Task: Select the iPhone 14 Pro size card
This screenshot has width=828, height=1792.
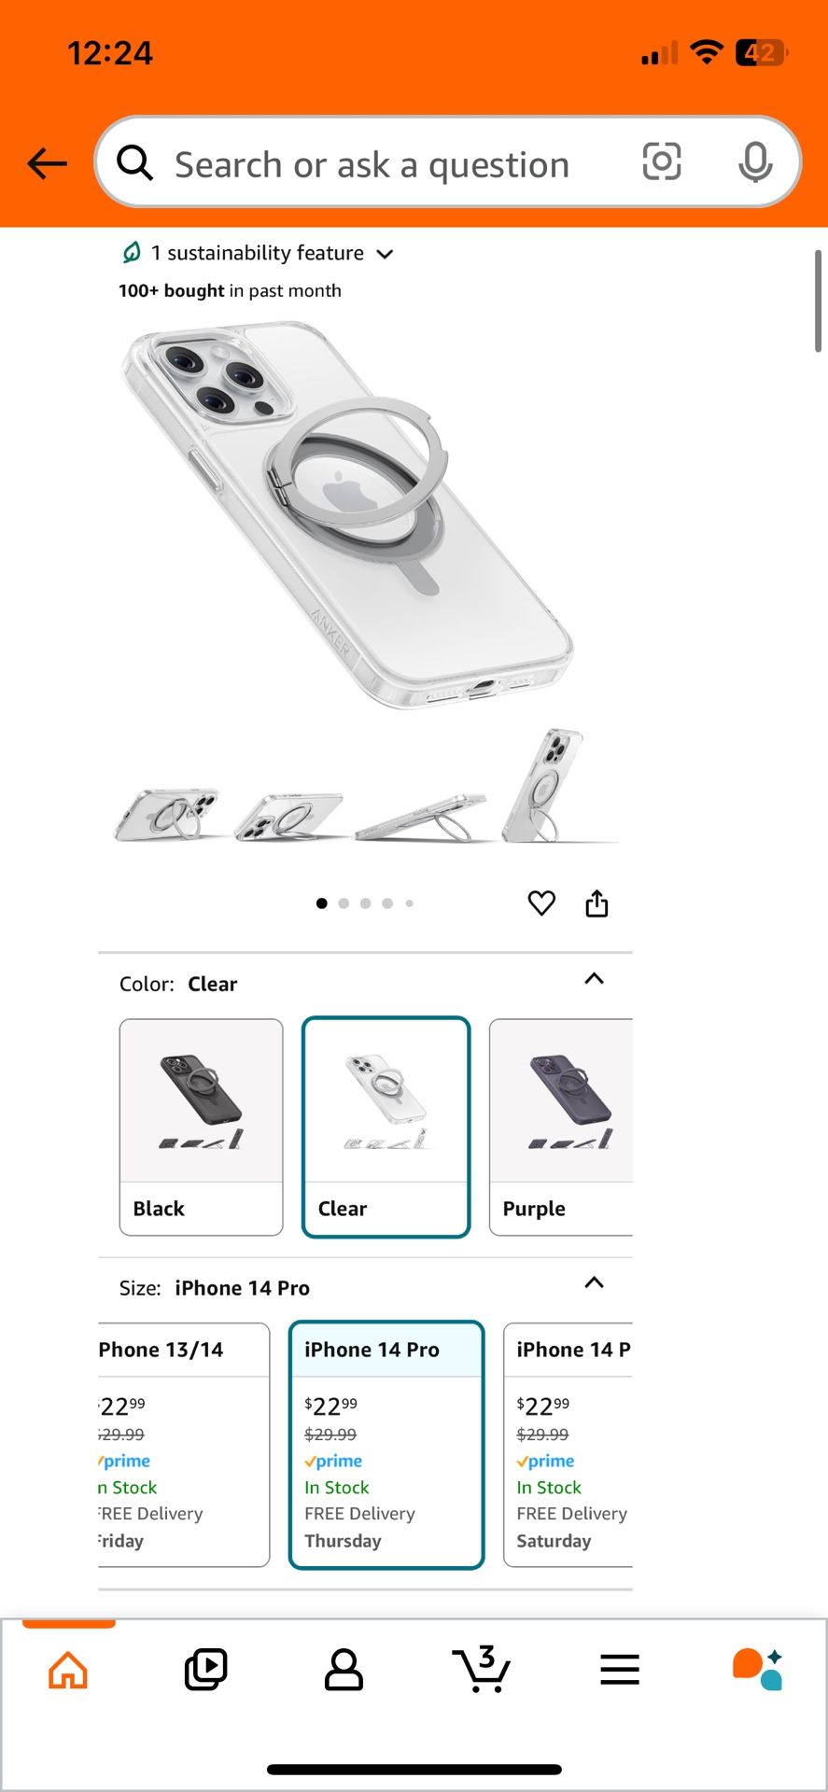Action: [386, 1444]
